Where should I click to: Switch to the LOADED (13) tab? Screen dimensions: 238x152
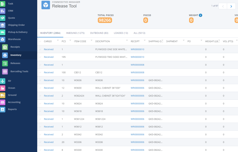[121, 33]
